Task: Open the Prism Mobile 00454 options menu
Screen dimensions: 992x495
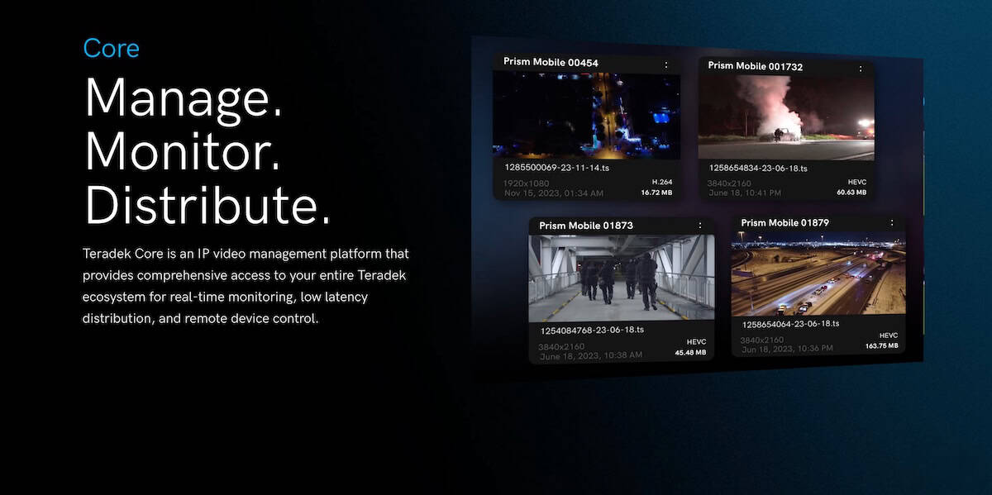Action: 666,64
